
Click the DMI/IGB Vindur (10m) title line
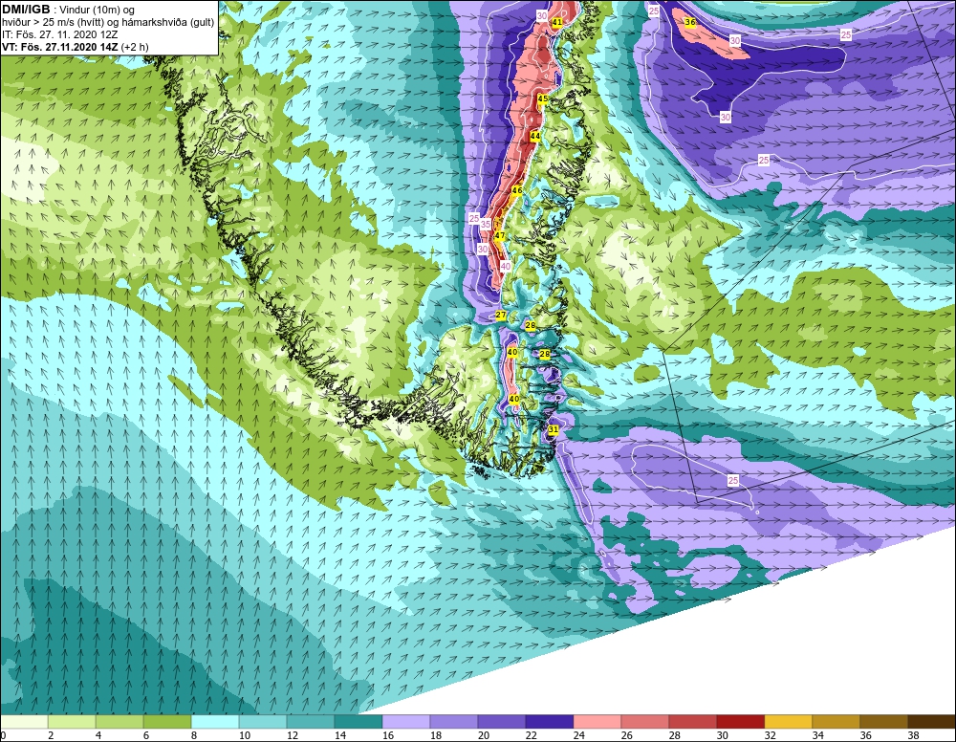tap(69, 10)
